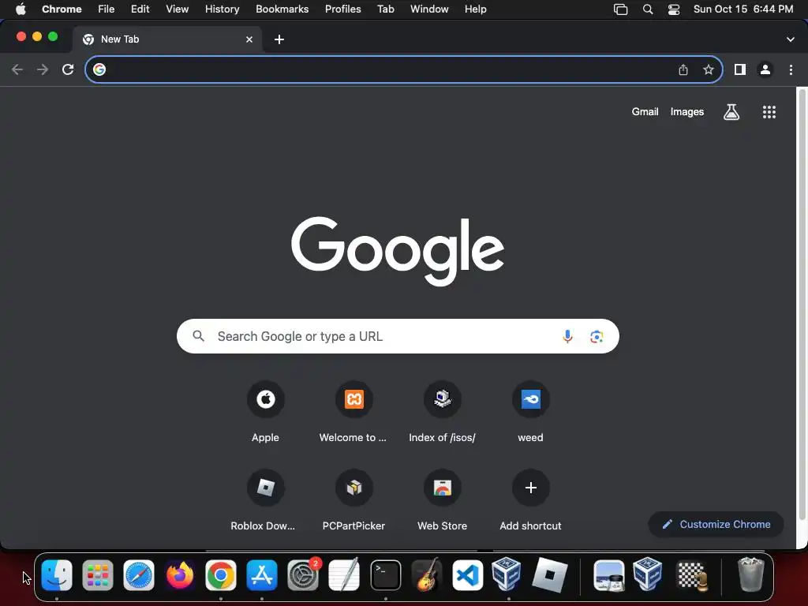Open Chrome's three-dot menu
808x606 pixels.
coord(791,69)
